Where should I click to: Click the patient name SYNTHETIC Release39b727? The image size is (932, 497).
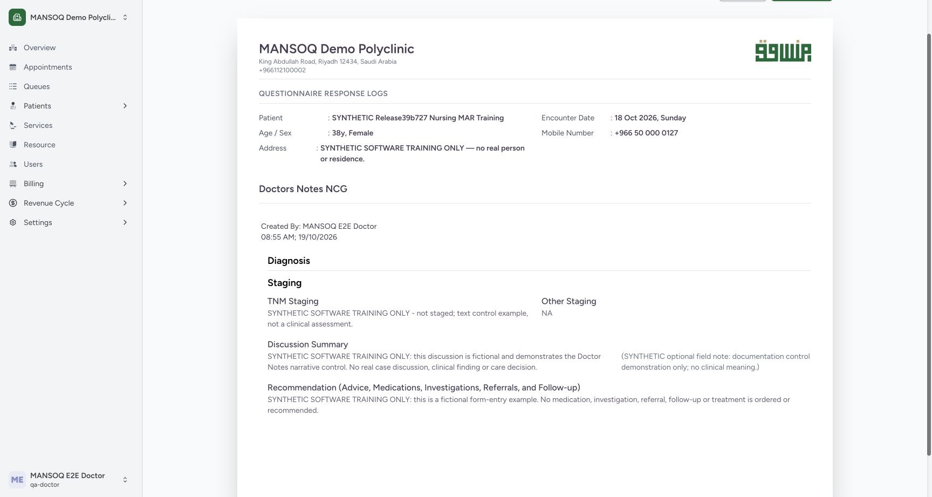pos(418,118)
